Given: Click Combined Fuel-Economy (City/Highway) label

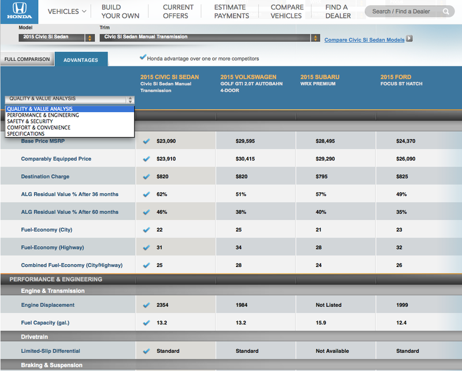Looking at the screenshot, I should point(72,265).
